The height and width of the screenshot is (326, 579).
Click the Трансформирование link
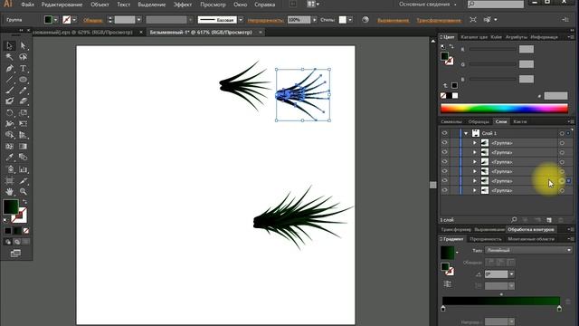tap(439, 20)
